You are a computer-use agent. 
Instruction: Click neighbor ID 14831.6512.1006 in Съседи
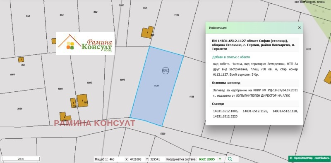click(225, 111)
